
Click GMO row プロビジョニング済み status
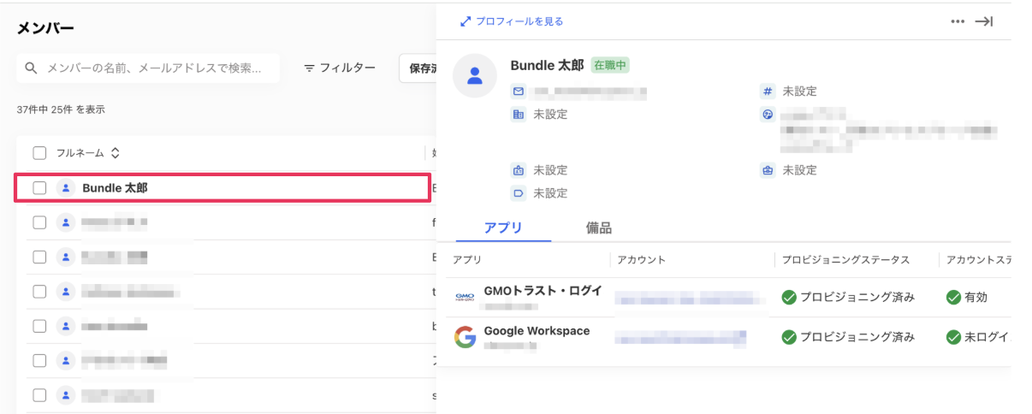pos(849,297)
